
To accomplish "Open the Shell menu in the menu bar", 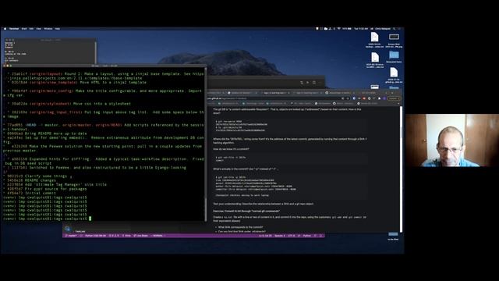I will click(x=24, y=29).
